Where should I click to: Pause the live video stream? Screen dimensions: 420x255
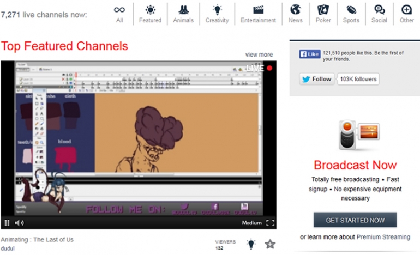7,223
